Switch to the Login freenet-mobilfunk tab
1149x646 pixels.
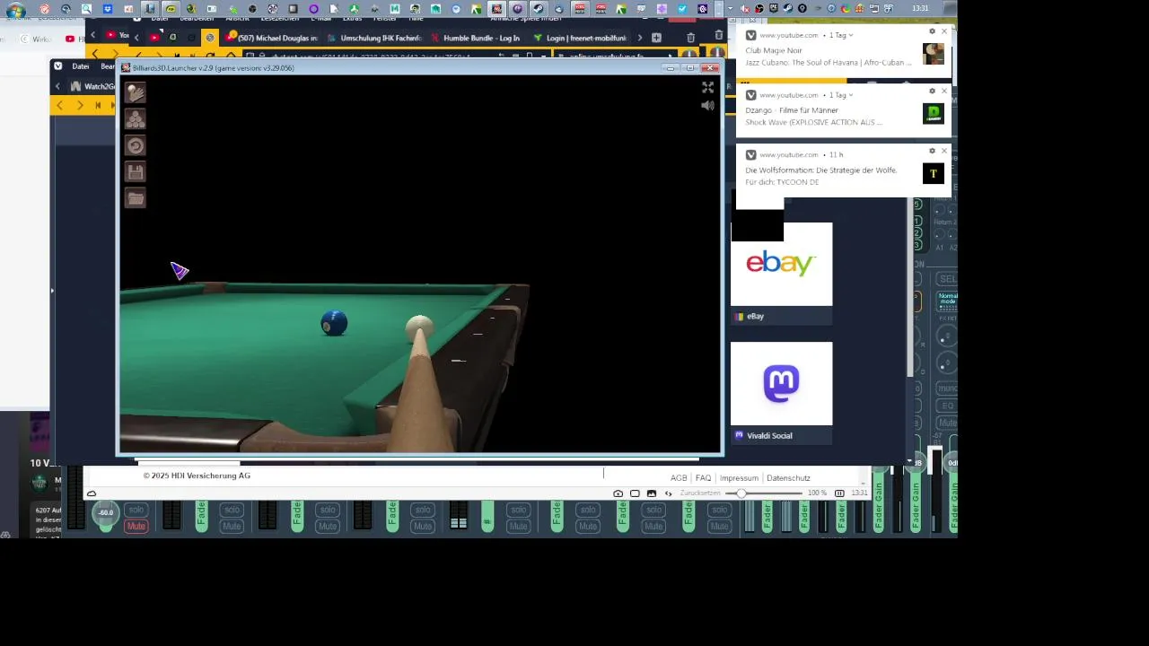pos(579,38)
